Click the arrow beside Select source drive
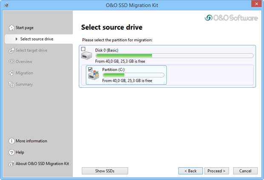The width and height of the screenshot is (264, 180). pos(16,39)
